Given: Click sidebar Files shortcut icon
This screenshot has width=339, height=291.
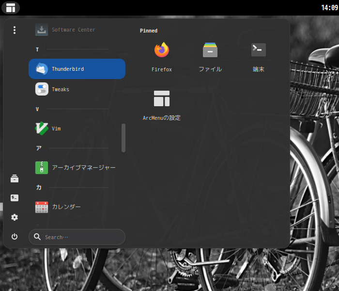Looking at the screenshot, I should [x=15, y=178].
